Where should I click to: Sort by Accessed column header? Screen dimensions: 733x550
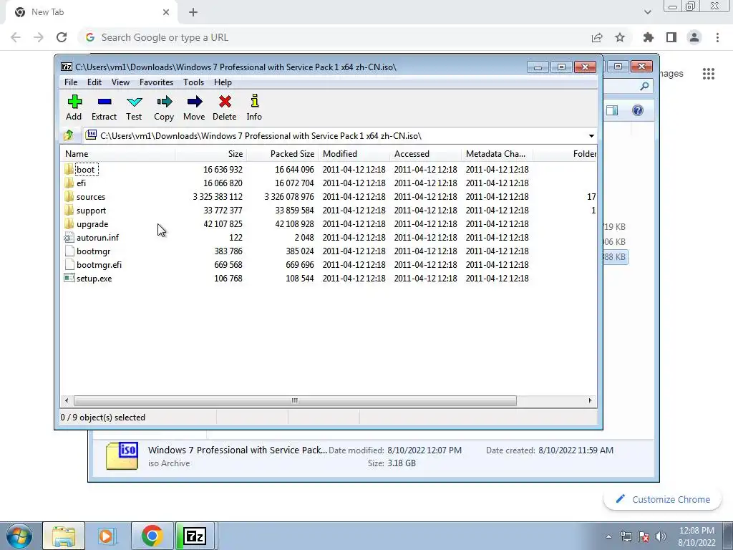[425, 154]
